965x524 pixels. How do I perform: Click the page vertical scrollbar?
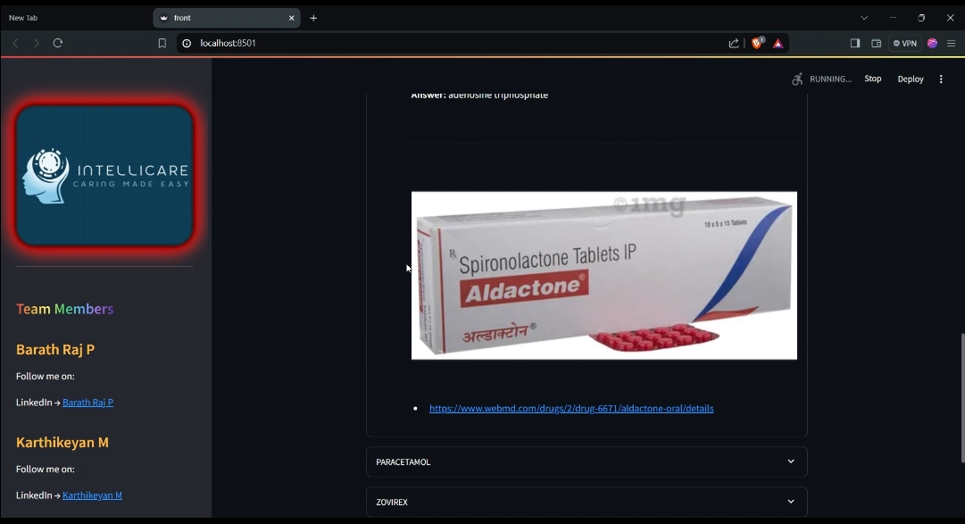tap(961, 398)
